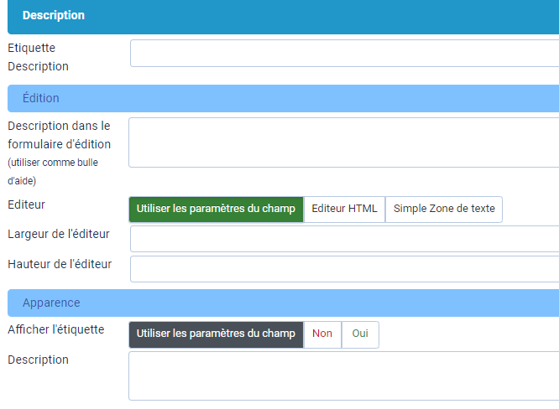The height and width of the screenshot is (409, 559).
Task: Click the utiliser comme bulle d'aide hint text
Action: 53,172
